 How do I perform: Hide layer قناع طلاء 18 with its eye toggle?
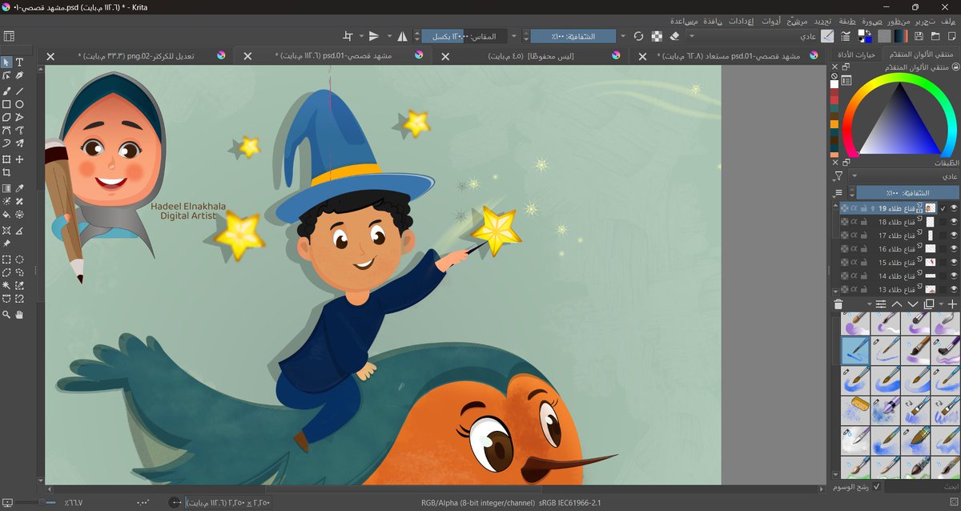click(953, 221)
